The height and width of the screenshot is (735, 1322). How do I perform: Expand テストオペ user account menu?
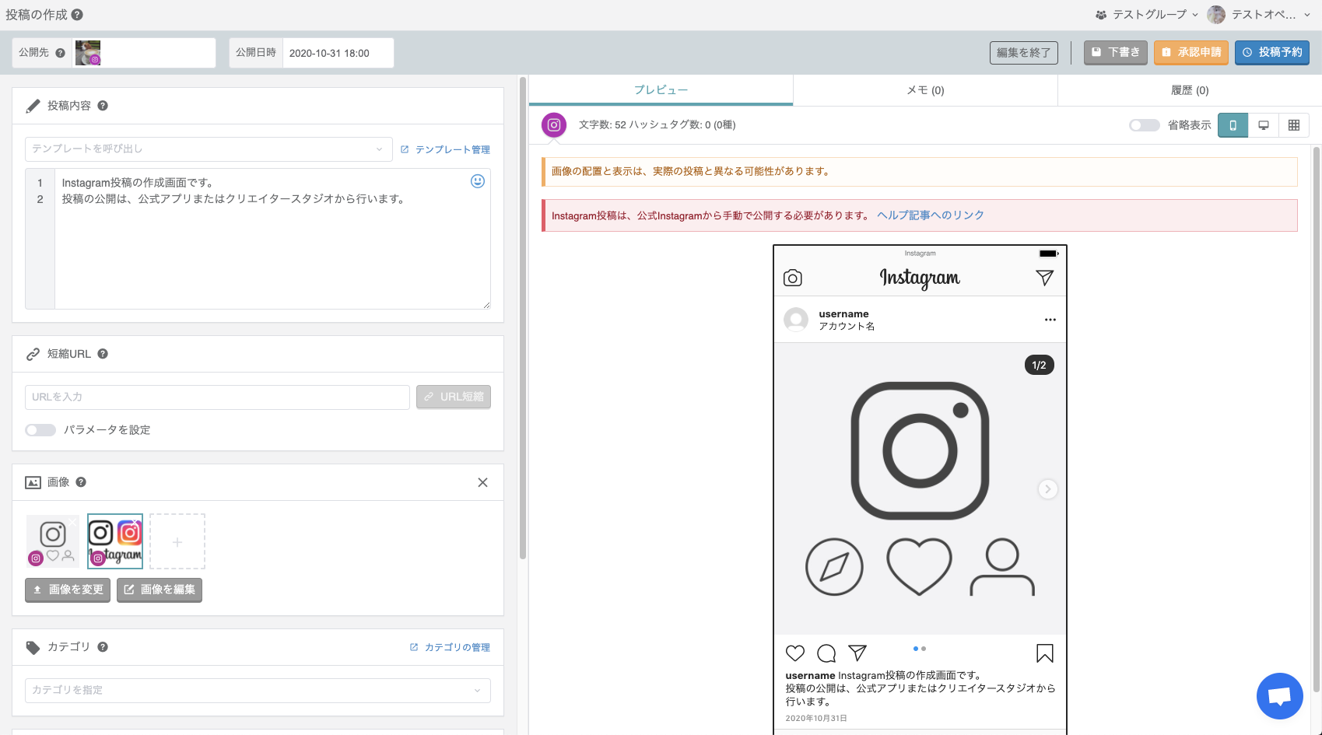click(x=1259, y=15)
